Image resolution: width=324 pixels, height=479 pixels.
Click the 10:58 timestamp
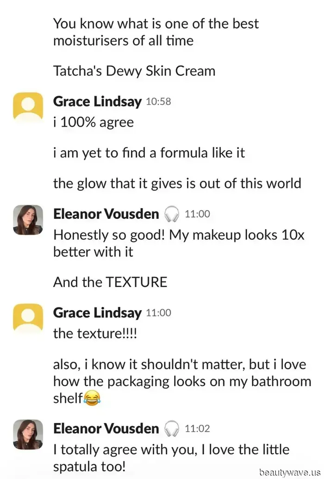click(x=158, y=102)
